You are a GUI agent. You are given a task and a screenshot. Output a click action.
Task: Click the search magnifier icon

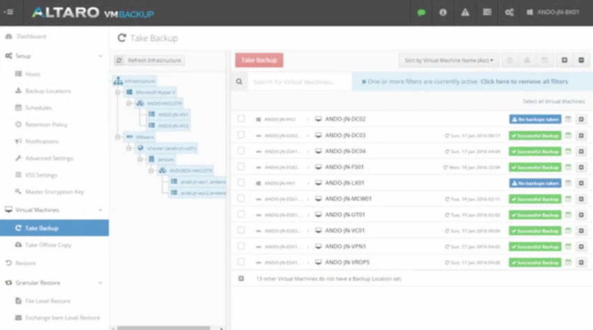tap(239, 82)
